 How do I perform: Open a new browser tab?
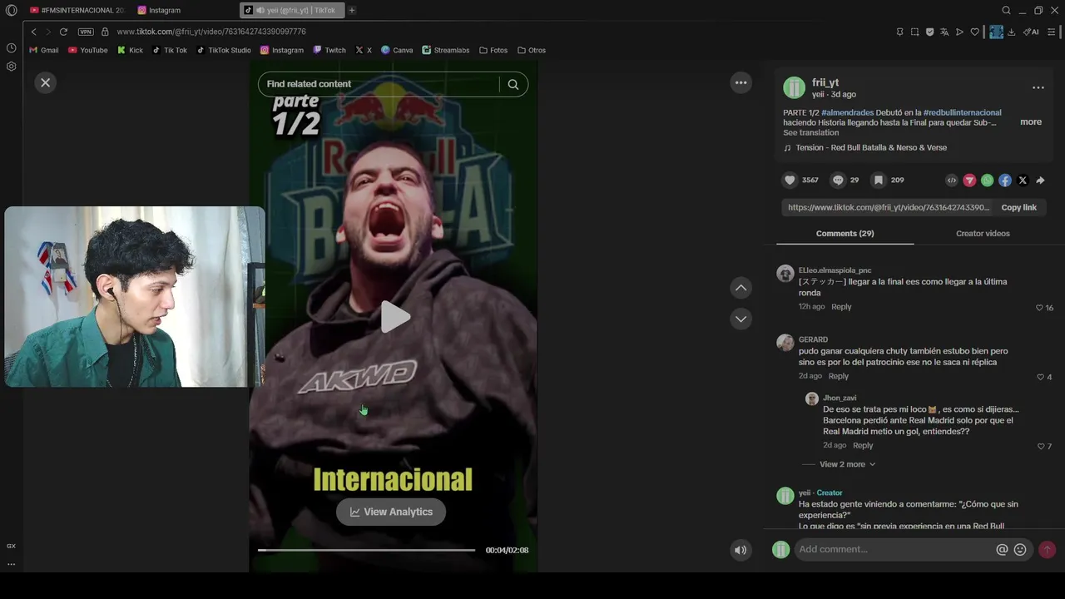click(352, 10)
